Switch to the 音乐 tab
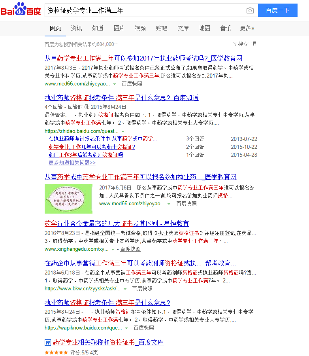The height and width of the screenshot is (356, 309). point(226,28)
